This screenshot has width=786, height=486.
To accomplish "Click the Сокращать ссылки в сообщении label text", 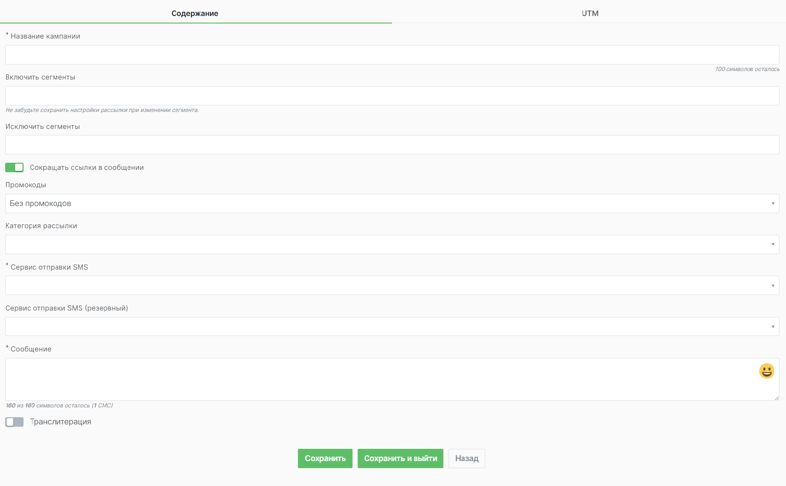I will 87,167.
